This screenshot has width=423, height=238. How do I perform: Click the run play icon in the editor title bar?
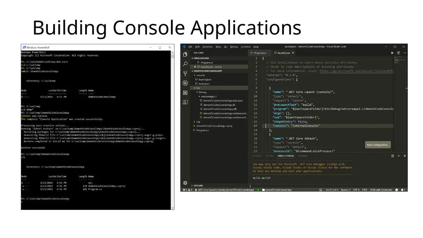tap(392, 53)
